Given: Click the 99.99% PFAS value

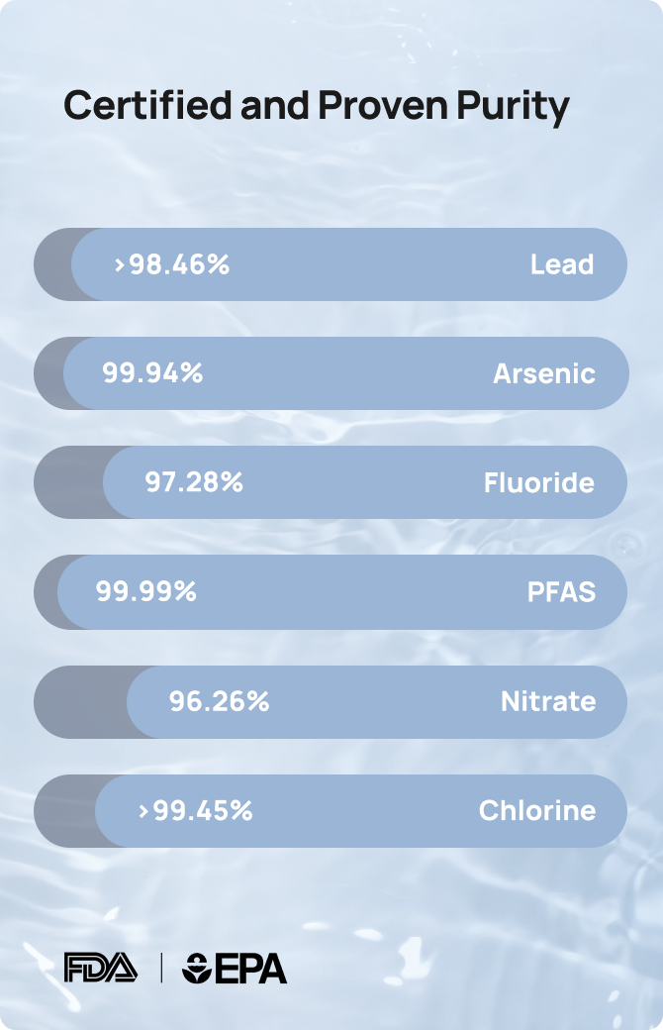Looking at the screenshot, I should pyautogui.click(x=145, y=591).
